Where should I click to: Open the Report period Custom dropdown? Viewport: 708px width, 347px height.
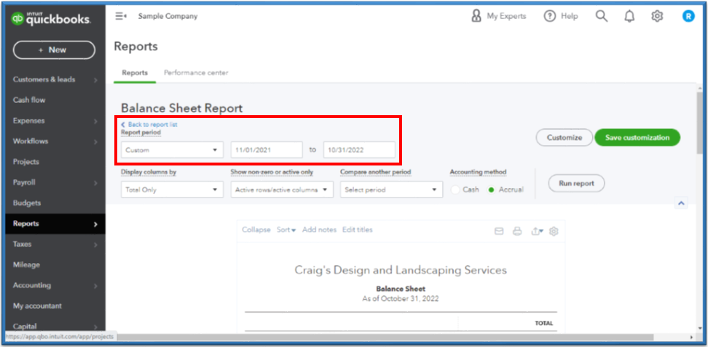(172, 150)
